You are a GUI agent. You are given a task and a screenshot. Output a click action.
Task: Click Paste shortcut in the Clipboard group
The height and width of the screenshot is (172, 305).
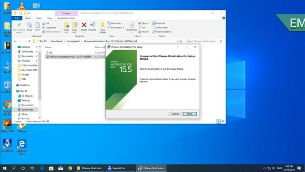point(51,32)
